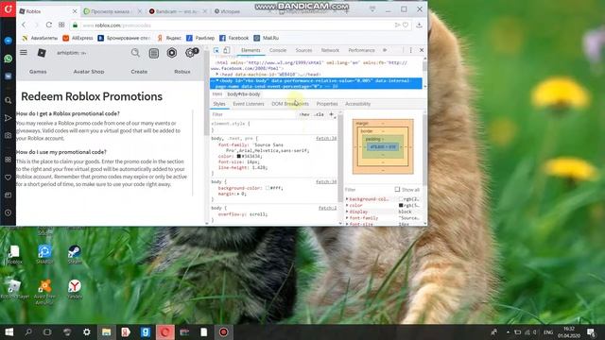
Task: Open the background-color #fff swatch
Action: (x=268, y=188)
